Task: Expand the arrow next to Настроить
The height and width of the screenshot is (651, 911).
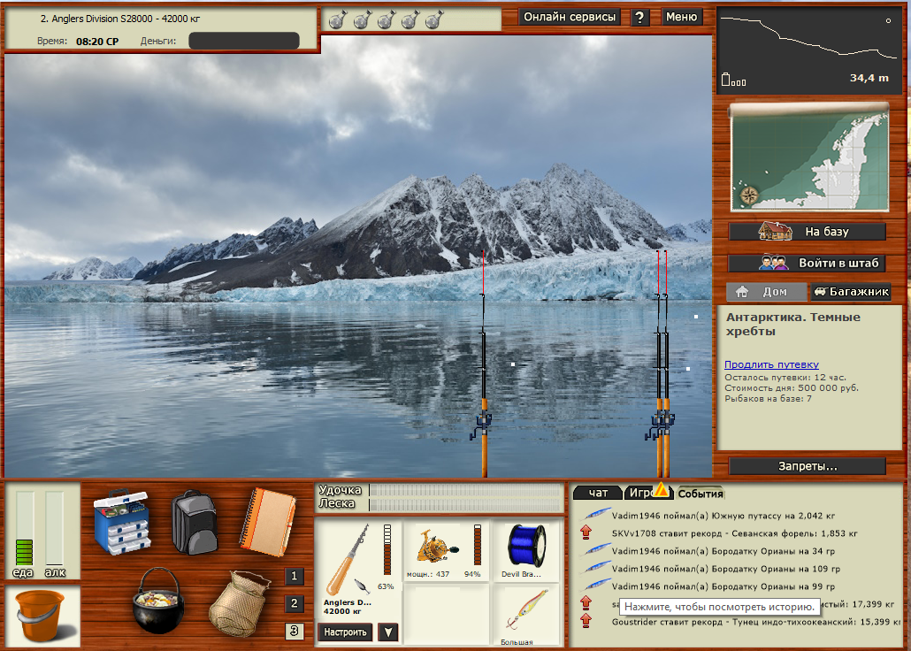Action: pyautogui.click(x=387, y=632)
